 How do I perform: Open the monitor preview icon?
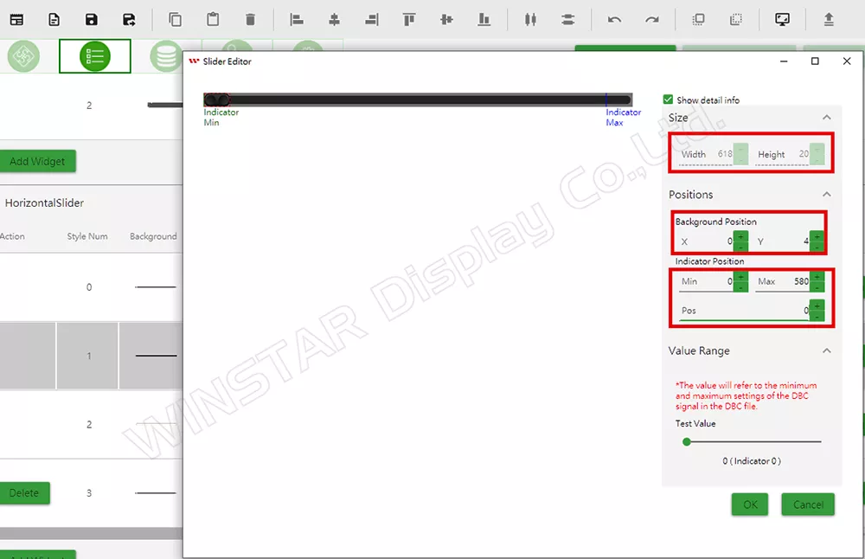point(782,19)
